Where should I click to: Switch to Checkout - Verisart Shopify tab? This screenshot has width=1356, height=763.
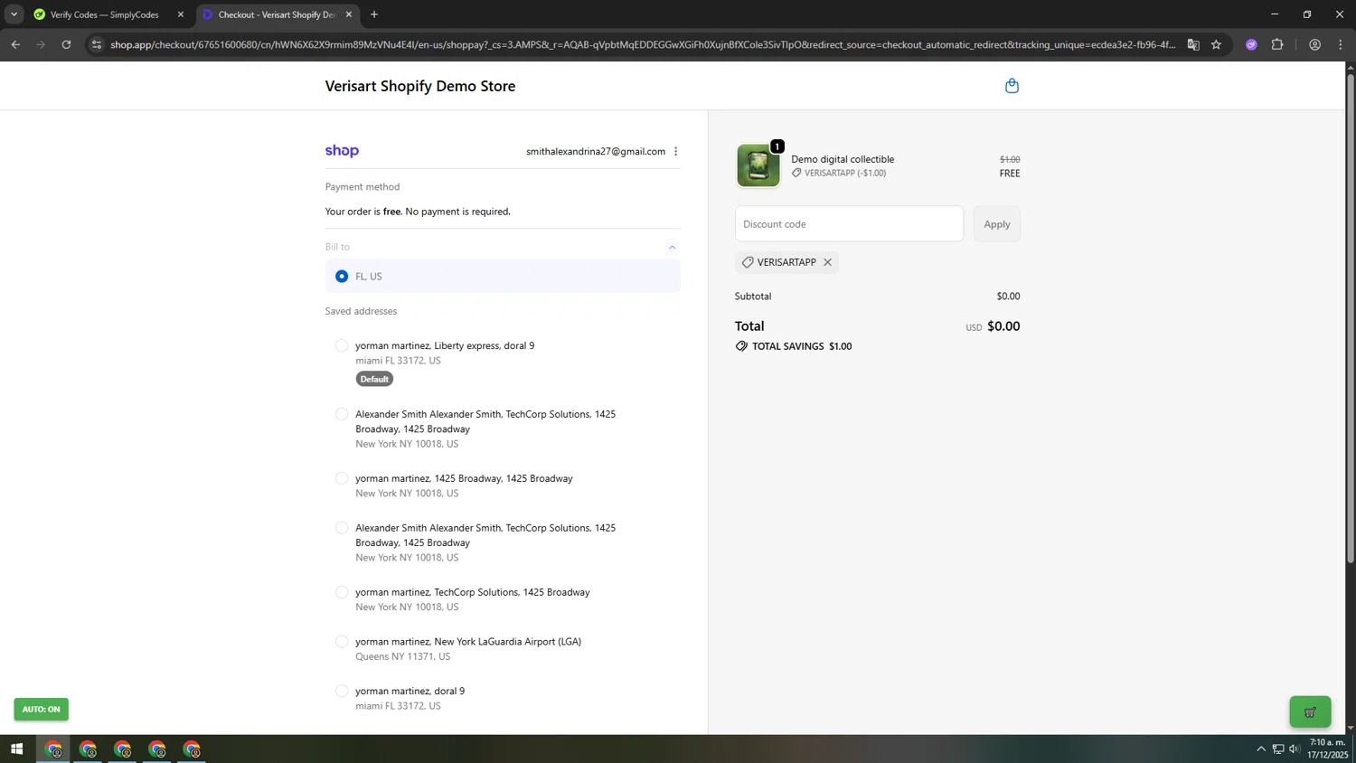(x=278, y=14)
